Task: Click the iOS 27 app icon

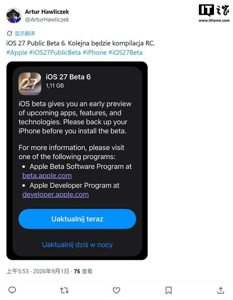Action: click(x=30, y=84)
